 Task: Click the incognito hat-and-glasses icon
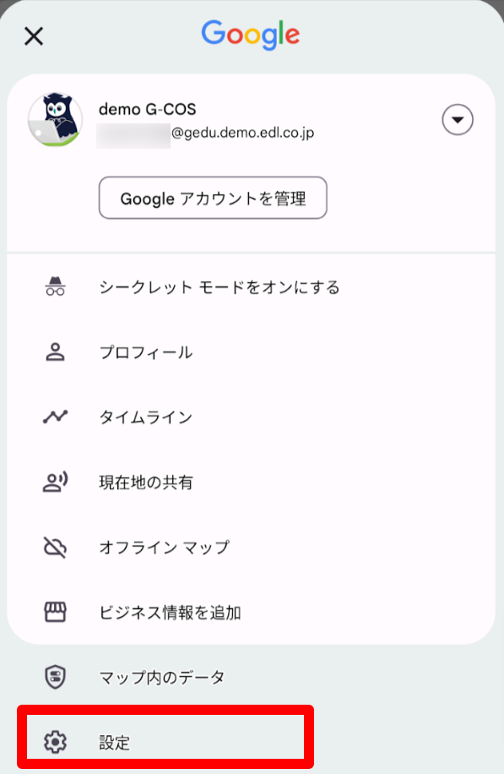[55, 286]
